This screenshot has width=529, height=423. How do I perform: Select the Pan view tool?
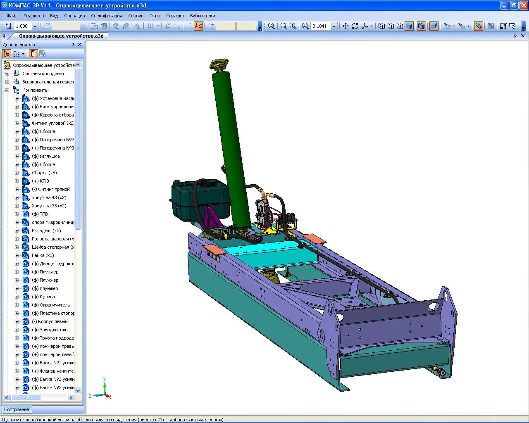click(x=346, y=26)
